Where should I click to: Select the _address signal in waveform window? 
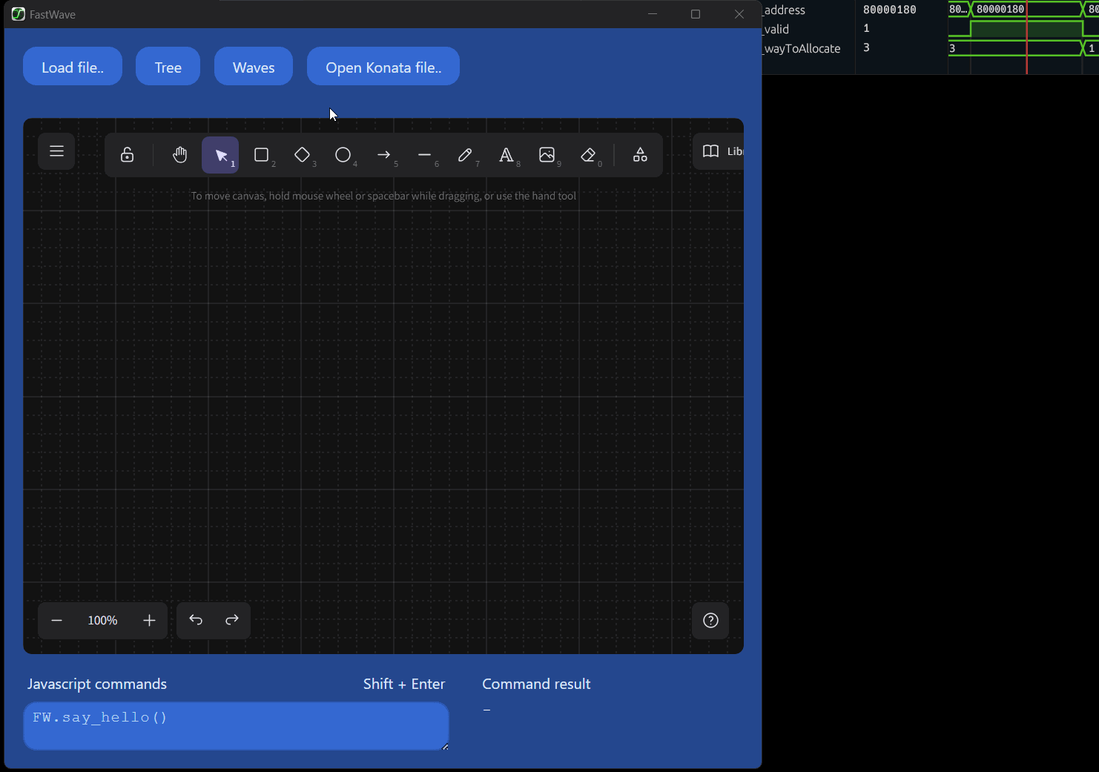click(x=784, y=10)
